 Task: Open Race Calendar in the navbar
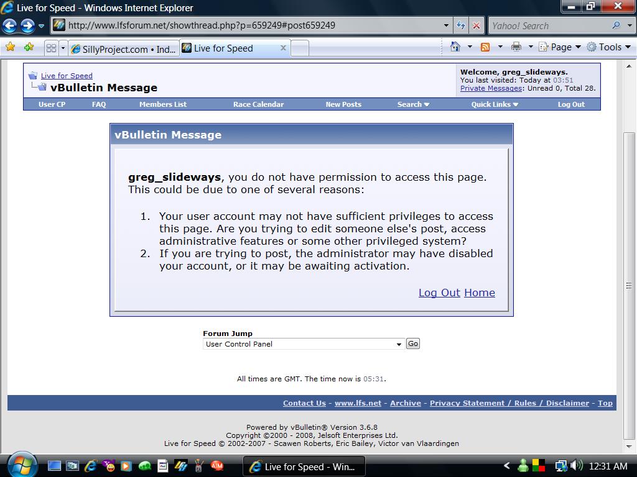(x=258, y=104)
